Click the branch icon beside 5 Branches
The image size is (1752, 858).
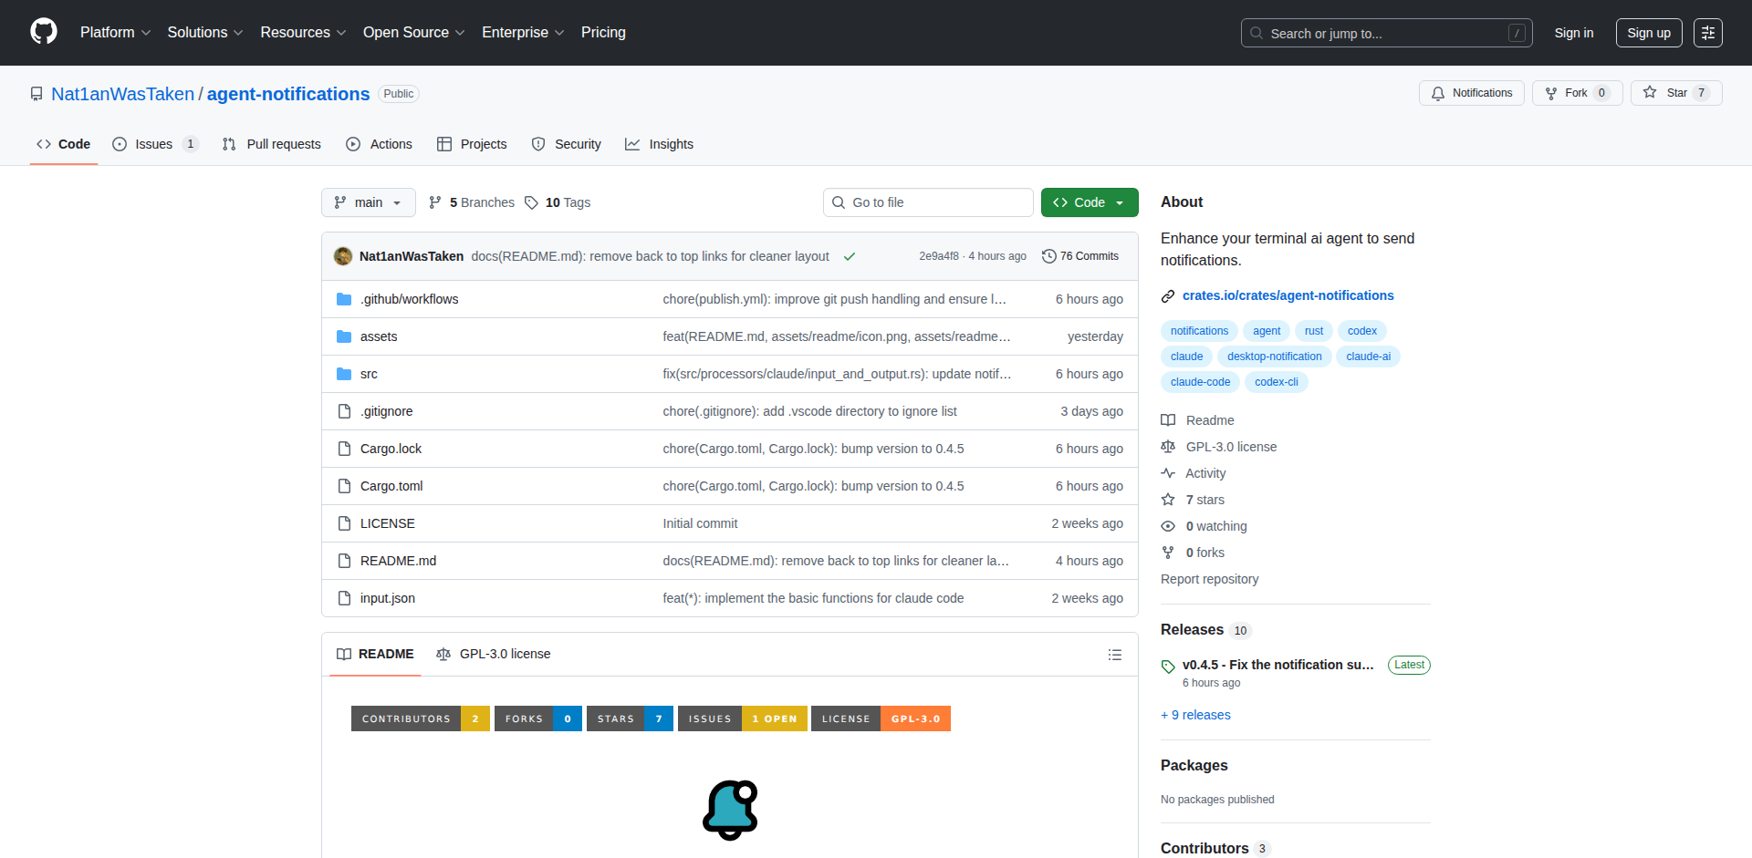(x=435, y=202)
